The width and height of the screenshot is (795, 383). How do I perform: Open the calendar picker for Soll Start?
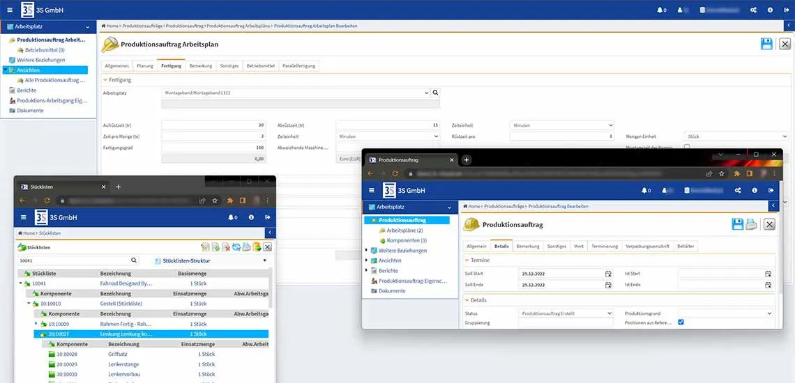[x=608, y=274]
